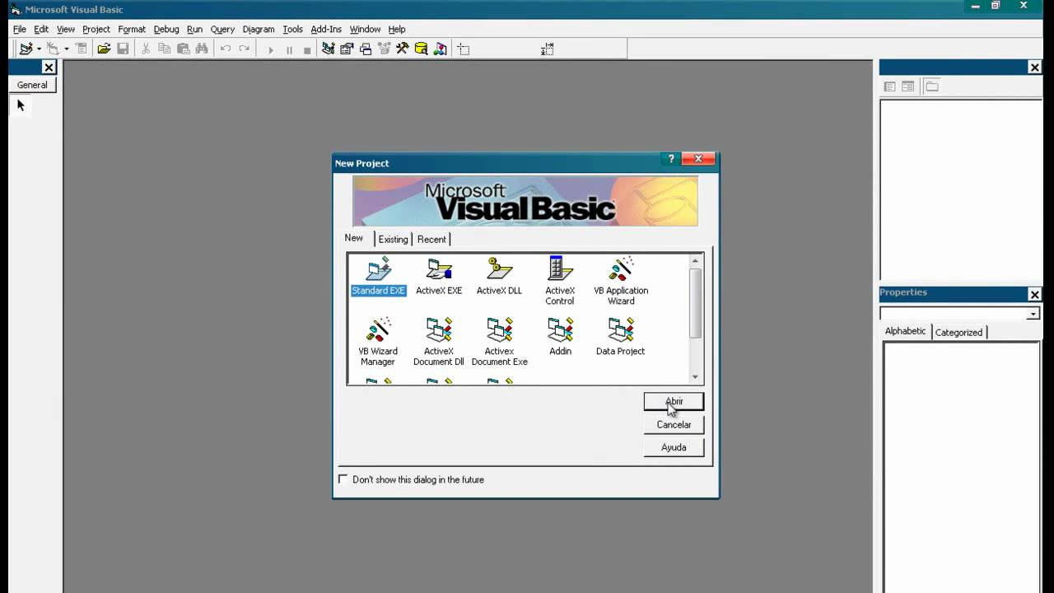Click the Ayuda button
Viewport: 1054px width, 593px height.
pos(674,447)
